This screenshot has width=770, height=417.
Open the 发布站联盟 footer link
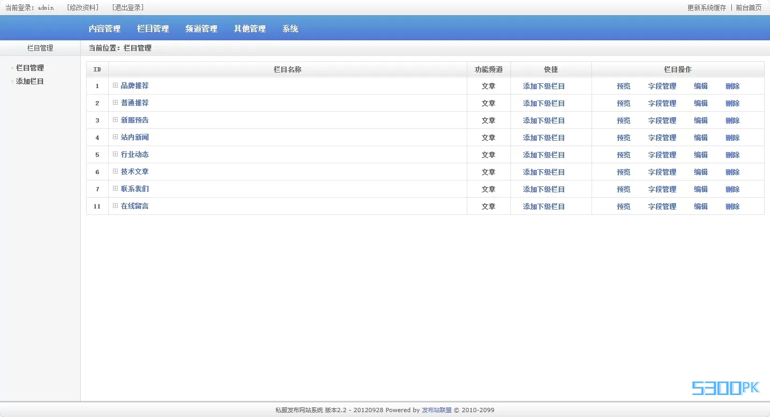(x=437, y=410)
